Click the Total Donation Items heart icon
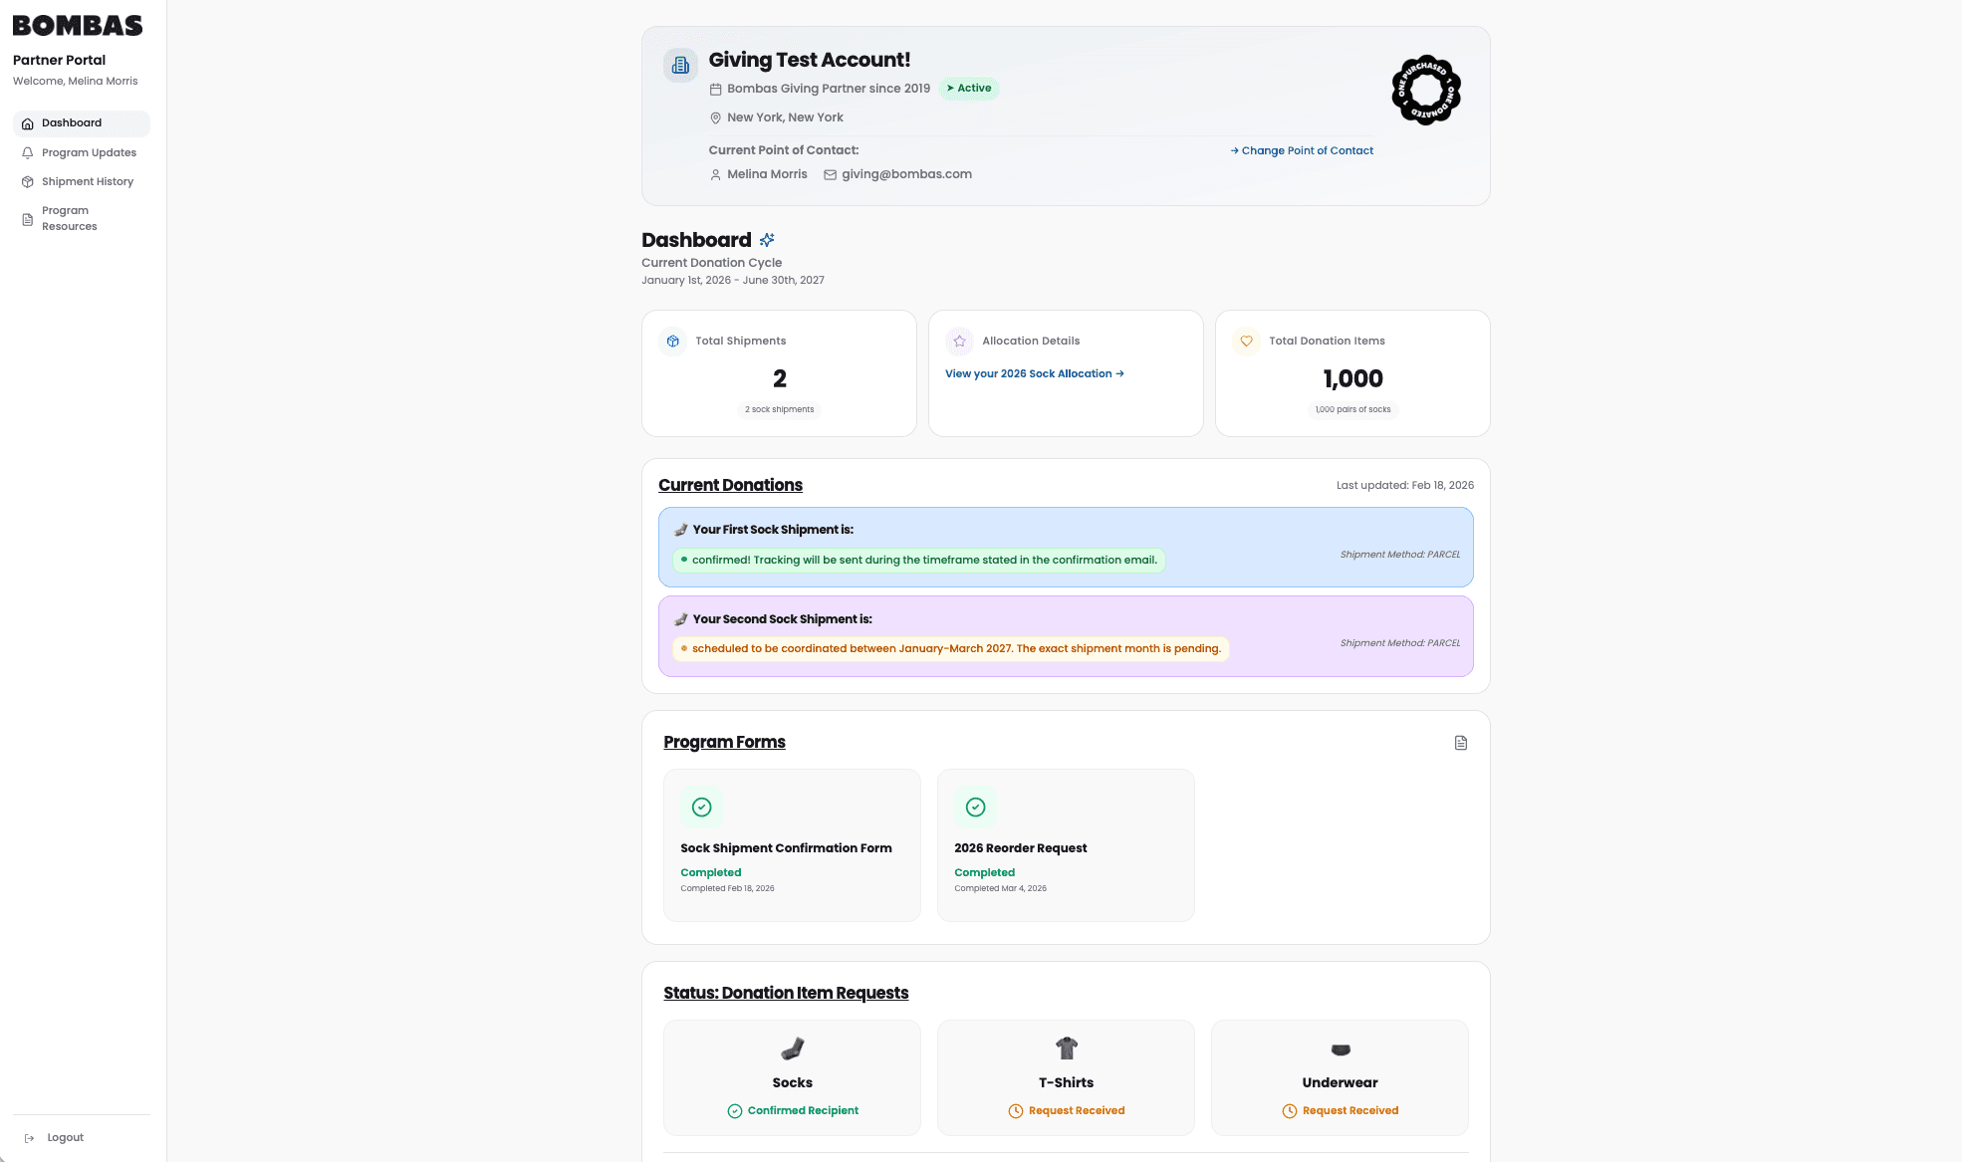The image size is (1962, 1162). pyautogui.click(x=1246, y=341)
